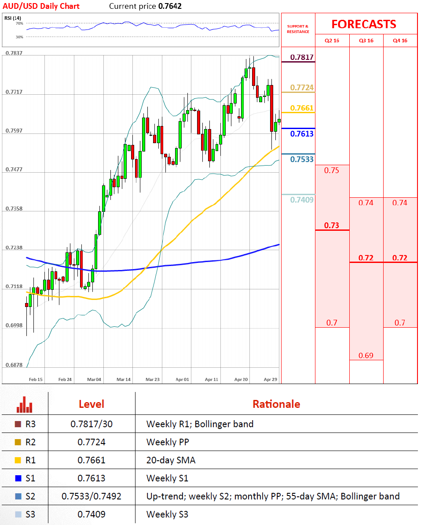Click the Current price 0.7642 text

[x=146, y=6]
